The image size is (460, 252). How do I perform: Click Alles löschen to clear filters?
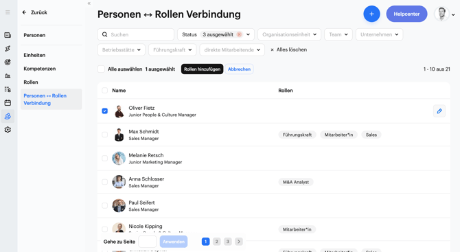coord(288,49)
